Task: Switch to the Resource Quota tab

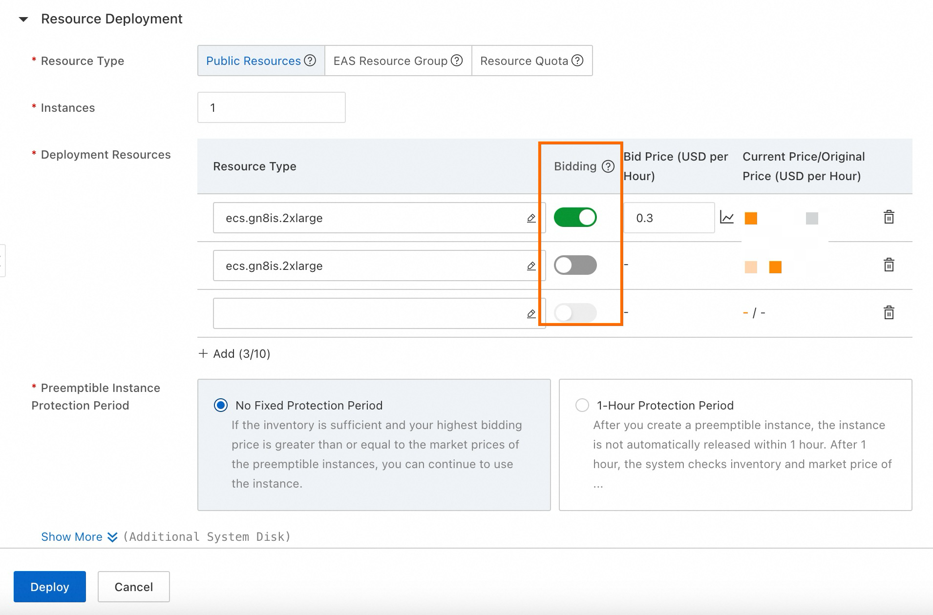Action: click(524, 61)
